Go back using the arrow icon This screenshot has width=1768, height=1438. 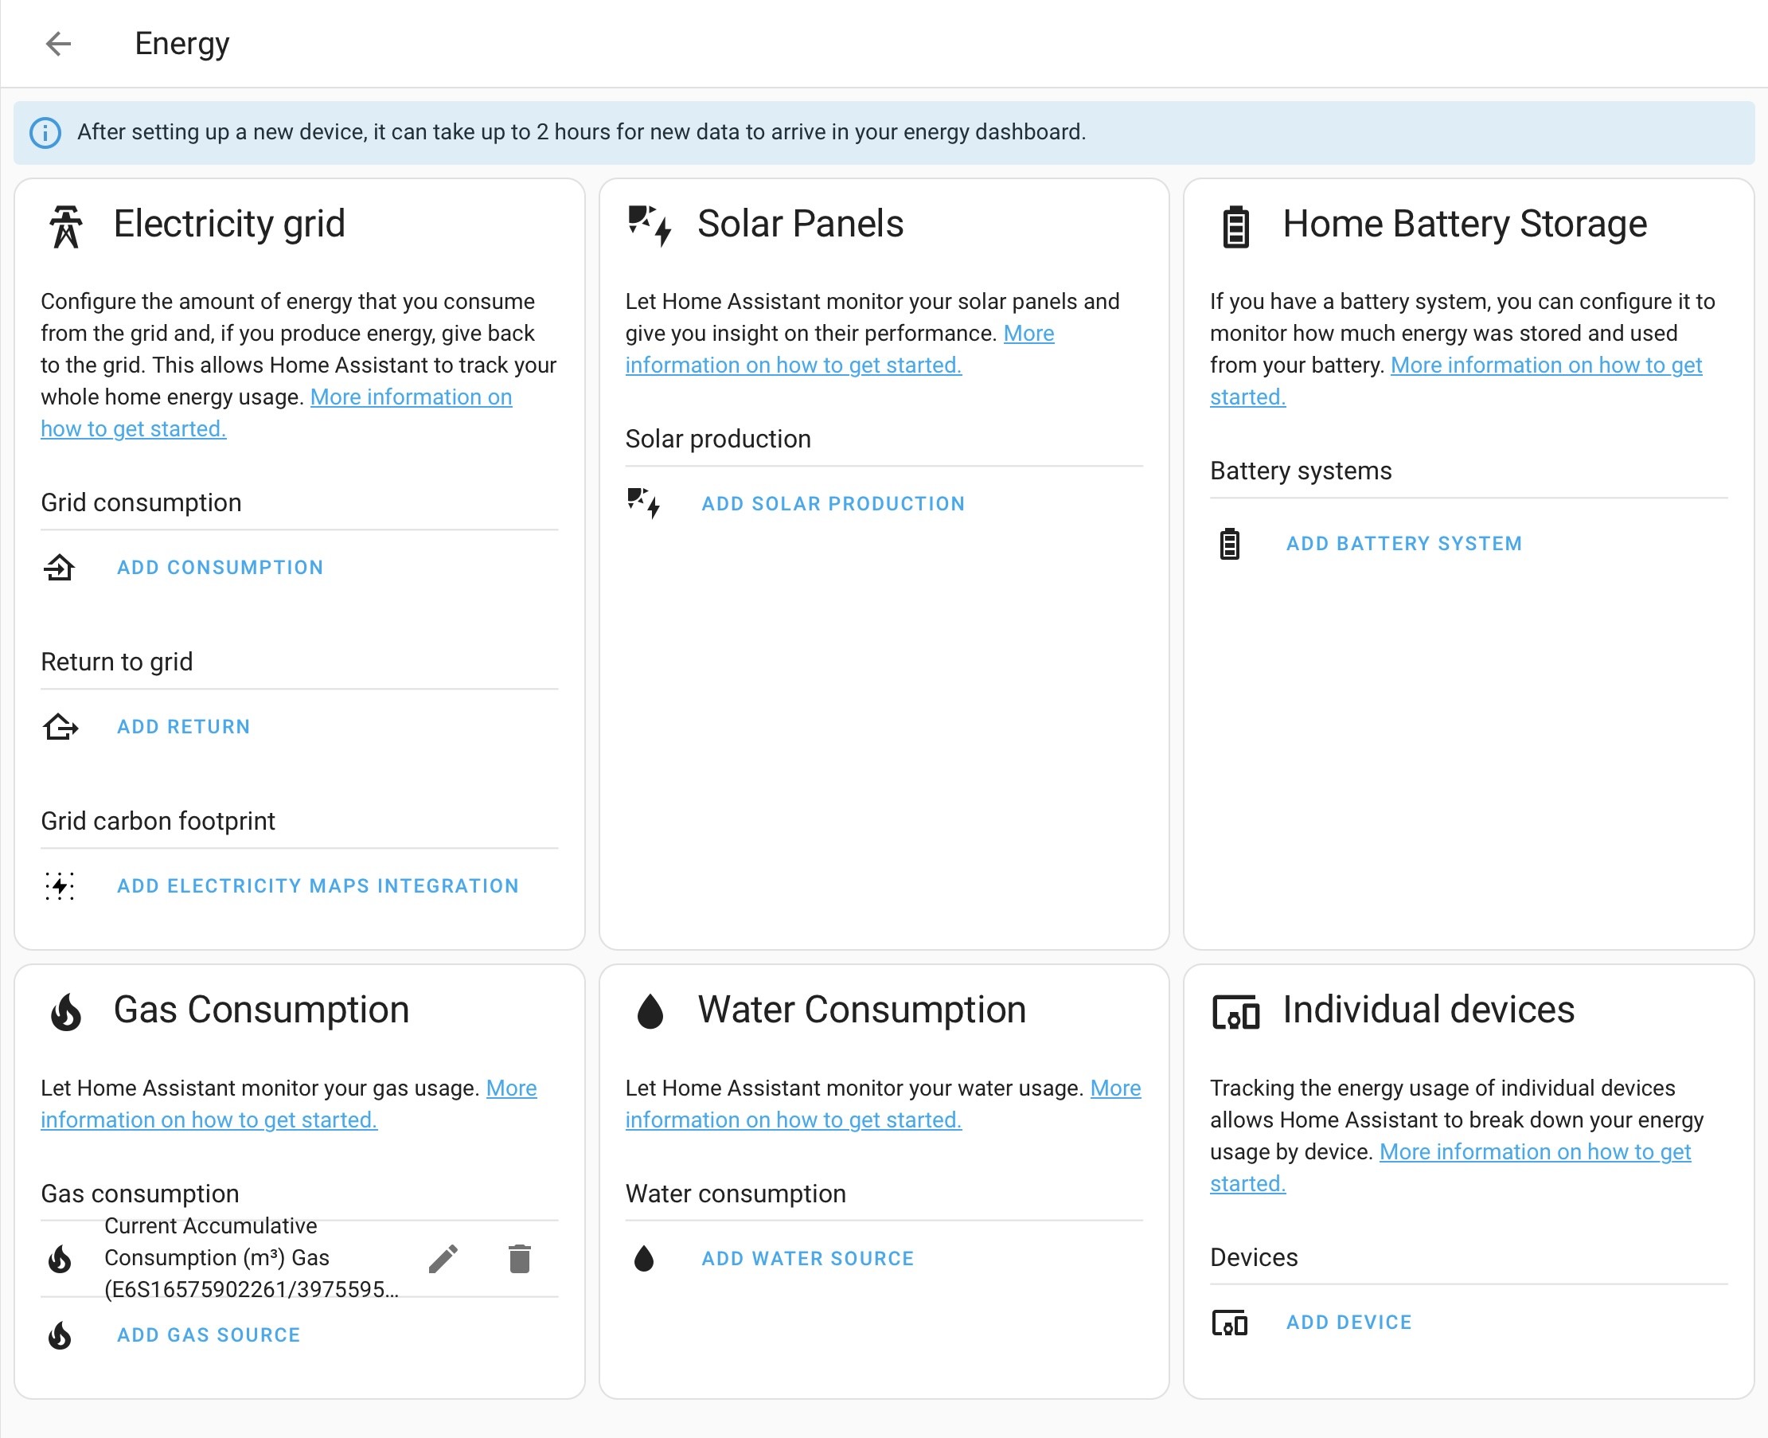pos(58,44)
